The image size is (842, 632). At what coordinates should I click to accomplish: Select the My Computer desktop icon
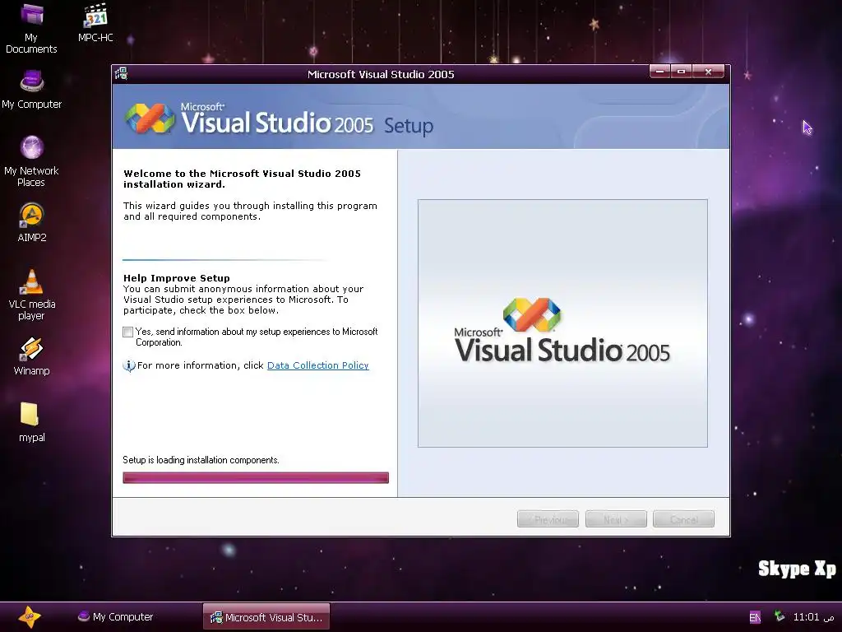[32, 89]
